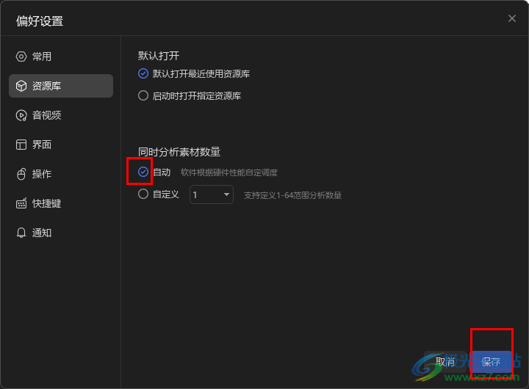Click the 界面 layout icon
The width and height of the screenshot is (529, 389).
coord(21,145)
